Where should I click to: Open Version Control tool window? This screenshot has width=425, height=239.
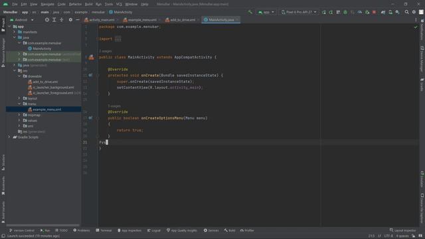(22, 230)
